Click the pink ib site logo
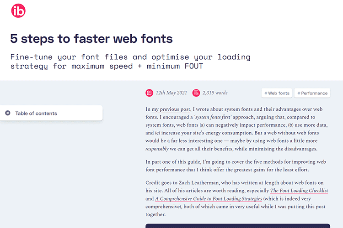The image size is (343, 228). click(18, 11)
